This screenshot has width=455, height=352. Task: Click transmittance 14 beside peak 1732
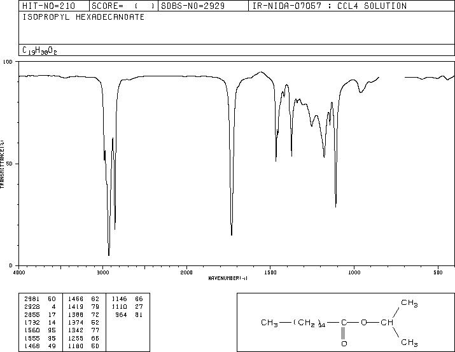click(52, 322)
